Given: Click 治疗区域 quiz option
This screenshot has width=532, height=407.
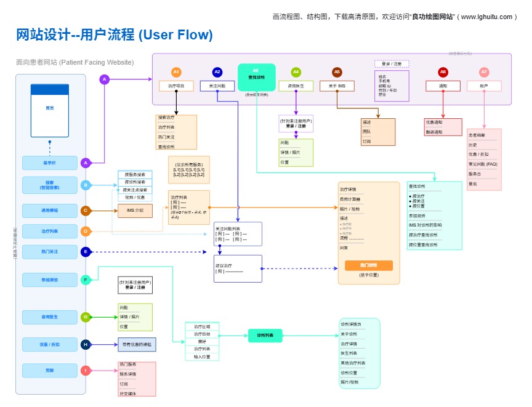Looking at the screenshot, I should tap(202, 326).
